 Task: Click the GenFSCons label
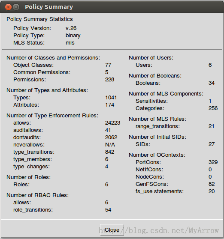(152, 184)
